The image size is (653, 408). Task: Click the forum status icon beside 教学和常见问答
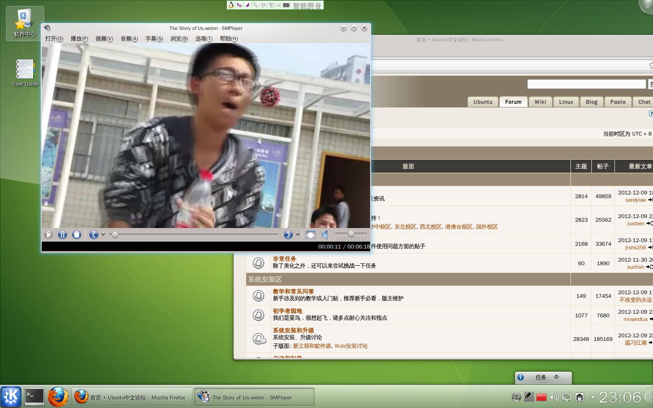[x=258, y=296]
